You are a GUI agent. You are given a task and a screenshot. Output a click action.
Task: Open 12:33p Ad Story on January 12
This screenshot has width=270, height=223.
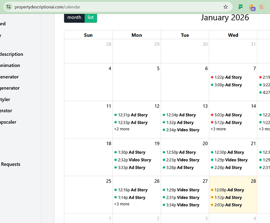131,122
